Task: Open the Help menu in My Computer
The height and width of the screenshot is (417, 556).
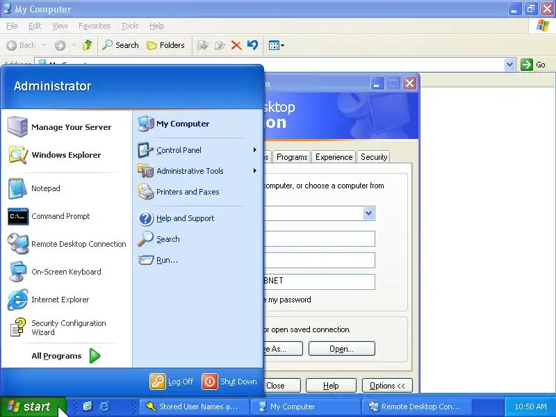Action: point(157,26)
